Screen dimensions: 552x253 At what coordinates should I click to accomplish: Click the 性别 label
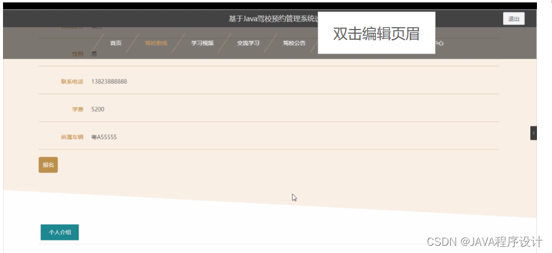[x=78, y=54]
